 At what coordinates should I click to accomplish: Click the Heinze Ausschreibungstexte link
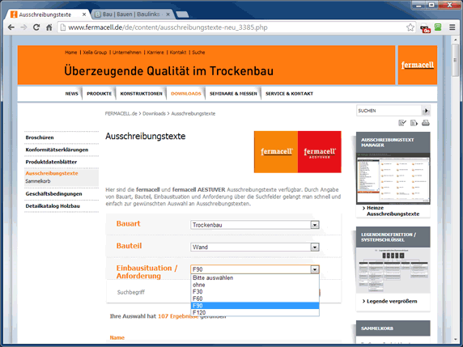393,211
